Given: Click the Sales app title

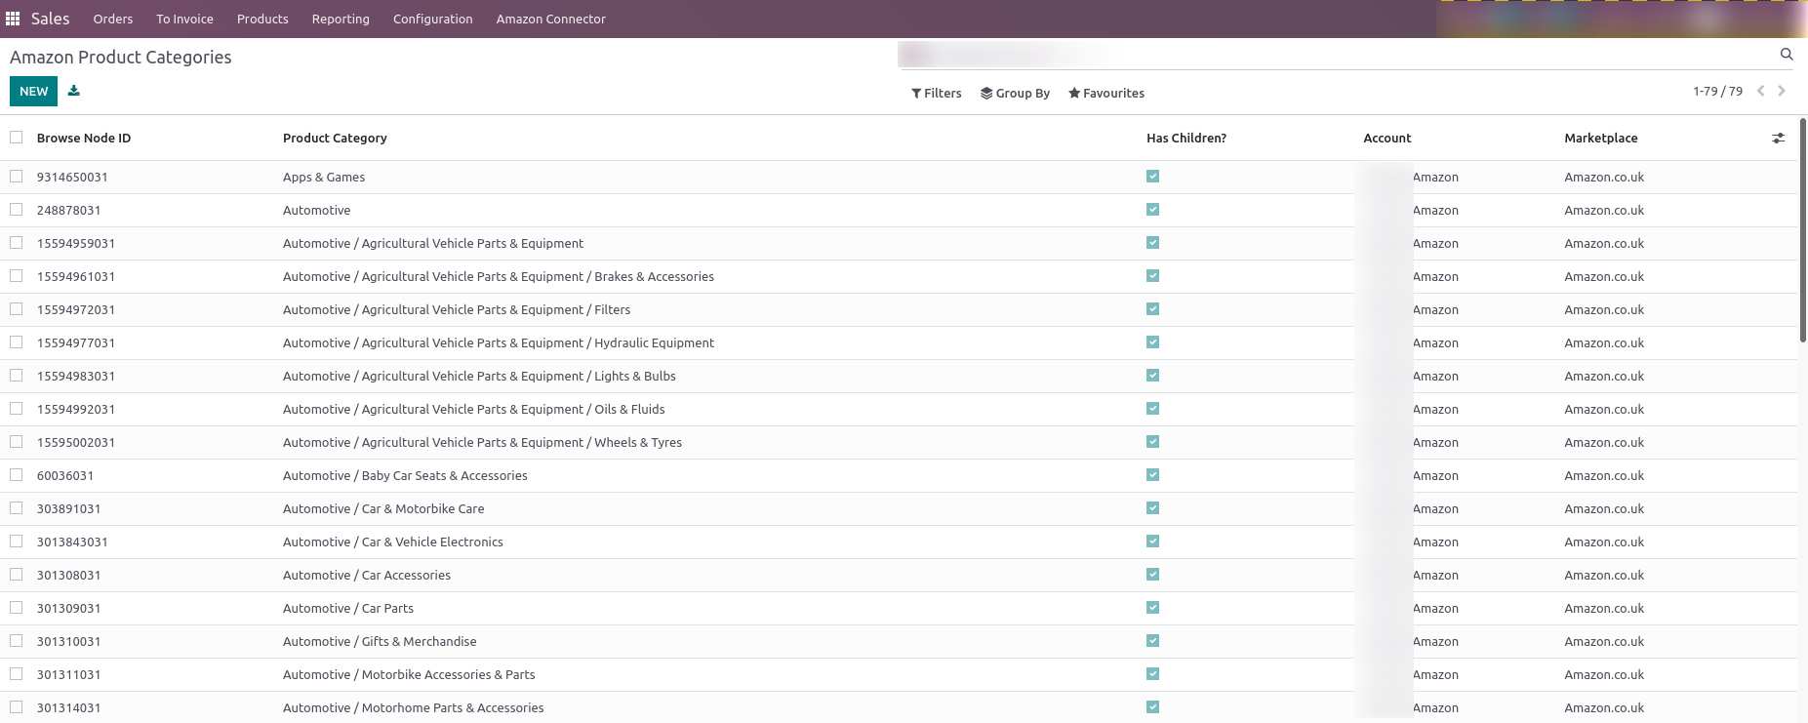Looking at the screenshot, I should click(x=50, y=19).
